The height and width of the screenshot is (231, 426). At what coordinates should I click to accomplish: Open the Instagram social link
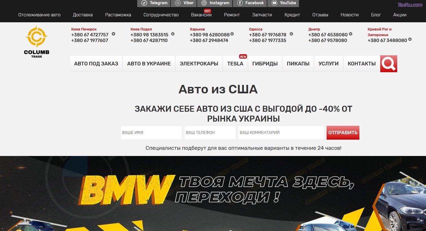click(215, 3)
